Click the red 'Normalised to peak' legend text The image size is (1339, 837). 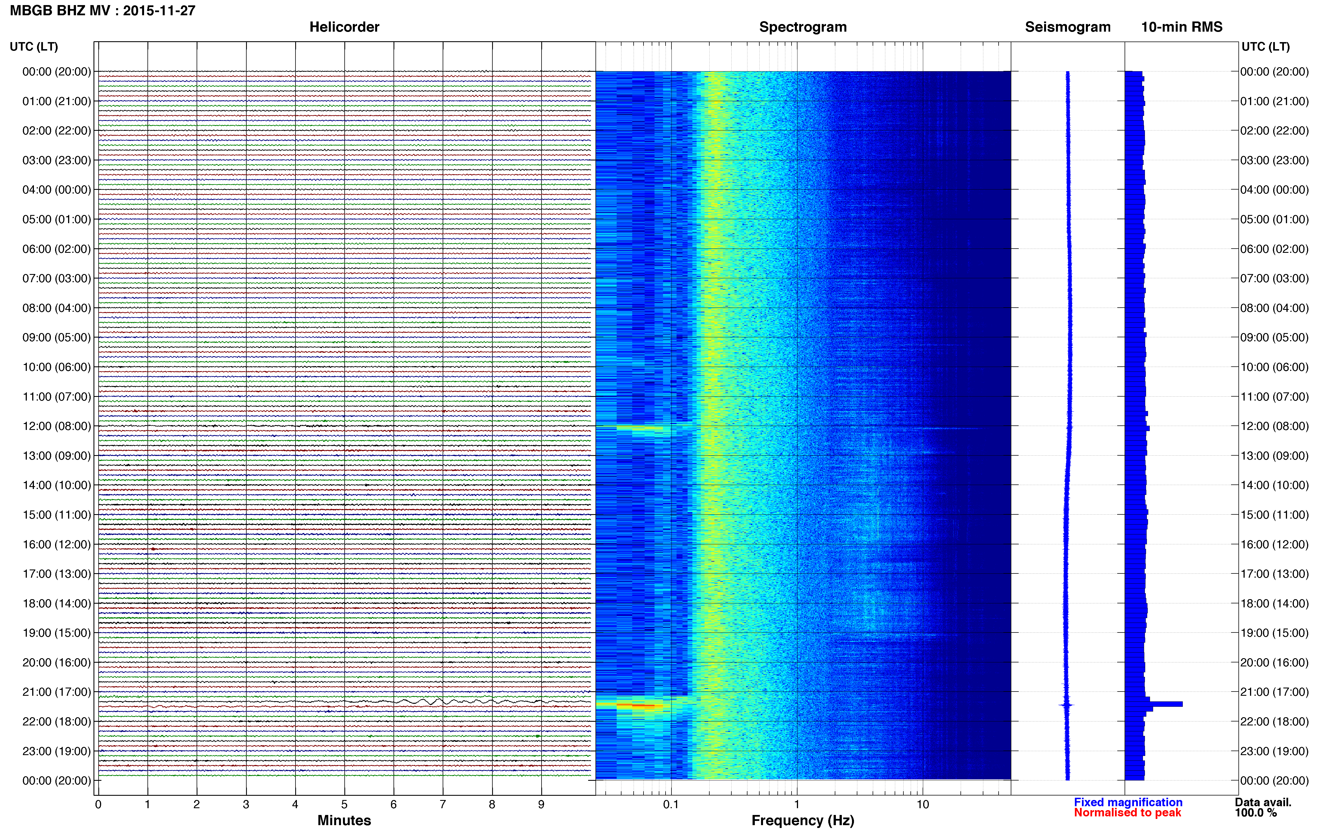click(1127, 813)
